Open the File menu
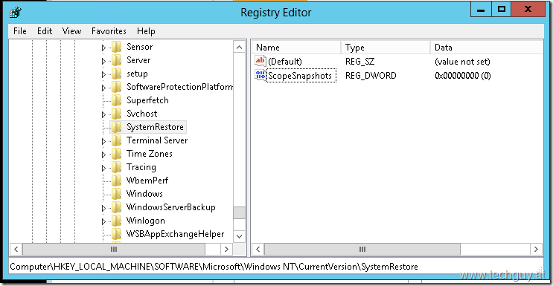The width and height of the screenshot is (553, 286). [x=20, y=31]
